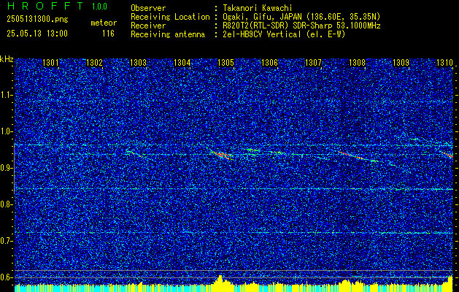Click the HROFFT 1.0.0 title text
This screenshot has height=292, width=459.
58,6
